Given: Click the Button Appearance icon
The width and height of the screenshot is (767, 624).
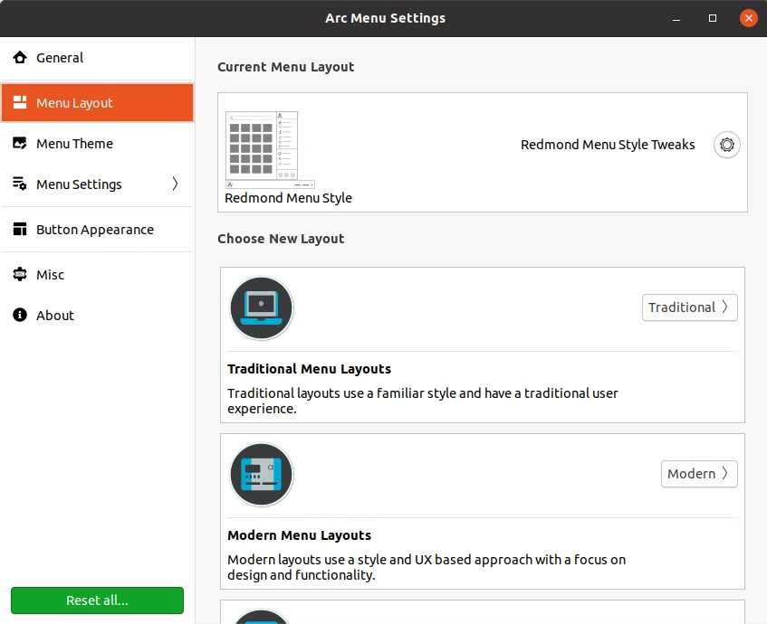Looking at the screenshot, I should [20, 230].
